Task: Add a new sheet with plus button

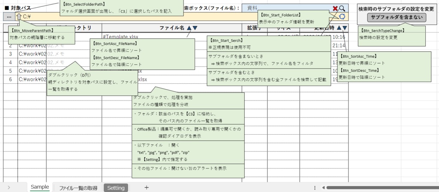Action: [x=146, y=188]
